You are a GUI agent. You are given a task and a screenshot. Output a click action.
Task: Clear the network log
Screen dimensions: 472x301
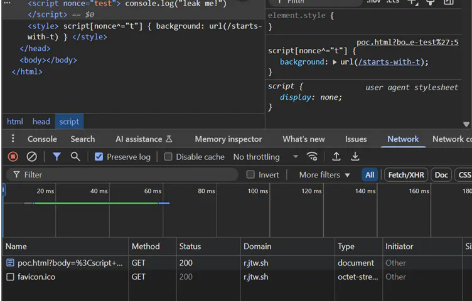click(31, 157)
